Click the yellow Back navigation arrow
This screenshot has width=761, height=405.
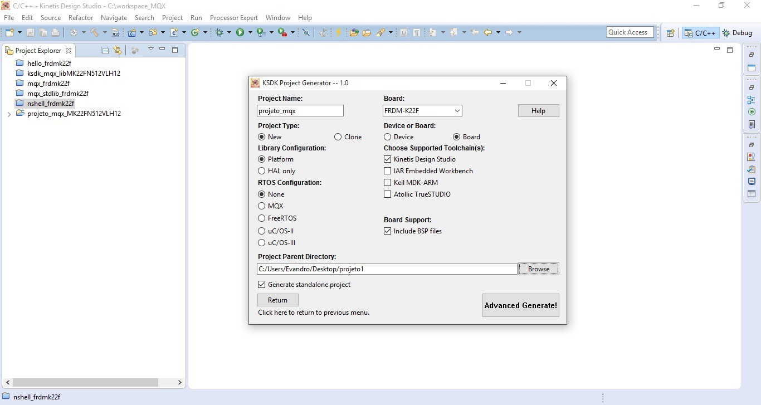[488, 32]
